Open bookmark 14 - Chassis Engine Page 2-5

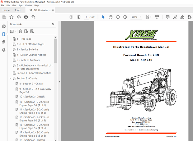(34, 111)
